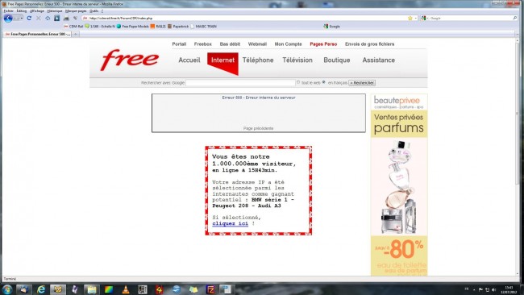The image size is (524, 295).
Task: Open the Outils menu
Action: point(94,11)
